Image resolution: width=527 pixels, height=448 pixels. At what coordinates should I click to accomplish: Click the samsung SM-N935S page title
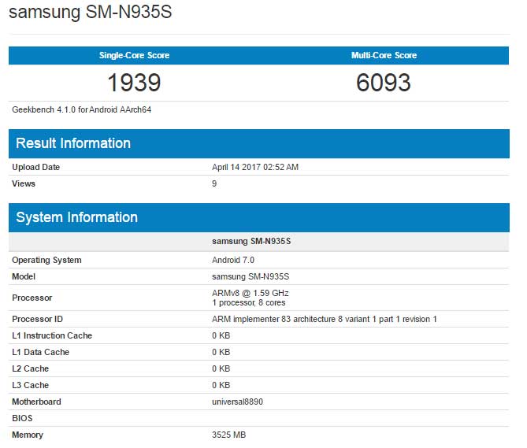coord(90,12)
